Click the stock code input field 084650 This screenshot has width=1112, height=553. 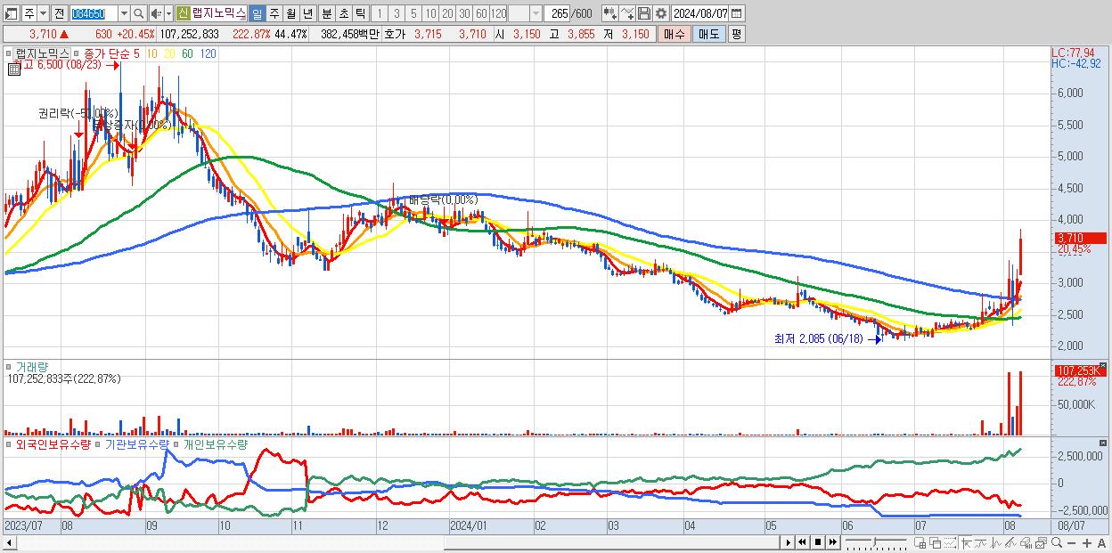(94, 13)
